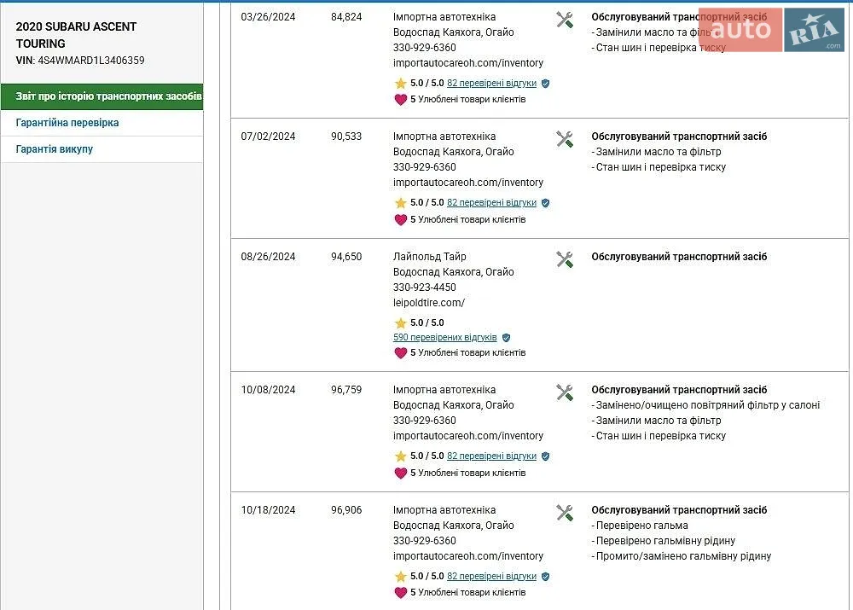Click importautocareoh.com/inventory in 10/18/2024 row

pos(468,556)
